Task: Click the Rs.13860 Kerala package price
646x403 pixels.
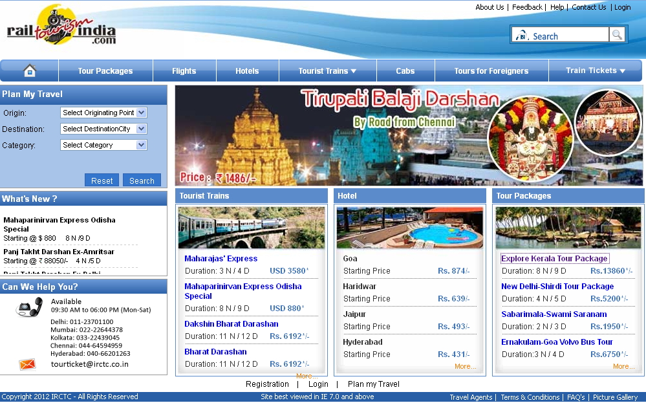Action: [611, 271]
